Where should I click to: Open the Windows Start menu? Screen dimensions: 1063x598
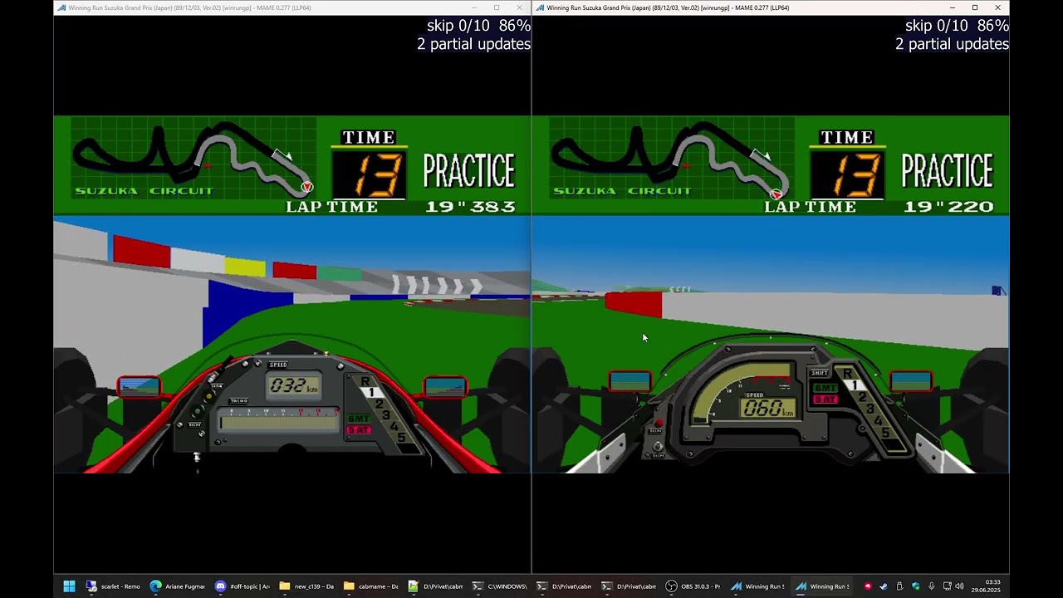[x=69, y=586]
